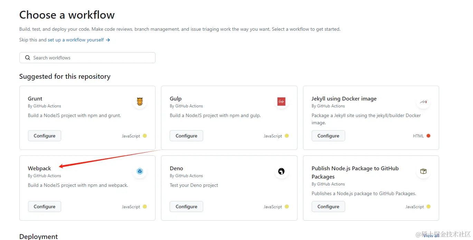This screenshot has width=473, height=240.
Task: Click the Deno dinosaur logo icon
Action: pos(281,171)
